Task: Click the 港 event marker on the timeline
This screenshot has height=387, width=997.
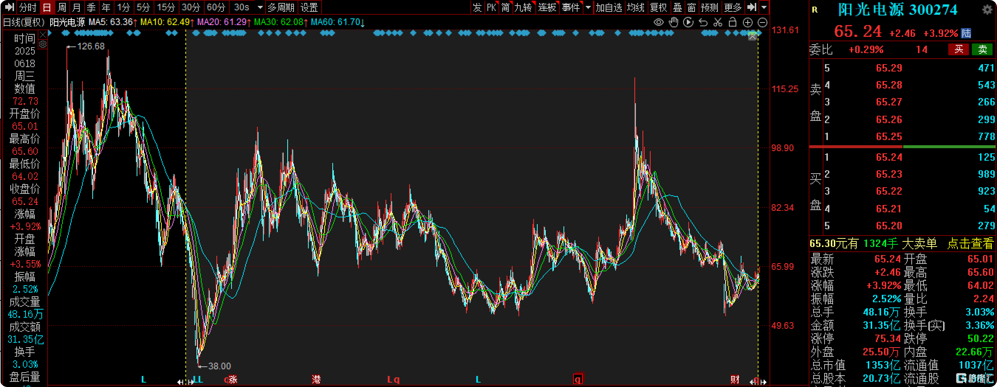Action: pos(316,380)
